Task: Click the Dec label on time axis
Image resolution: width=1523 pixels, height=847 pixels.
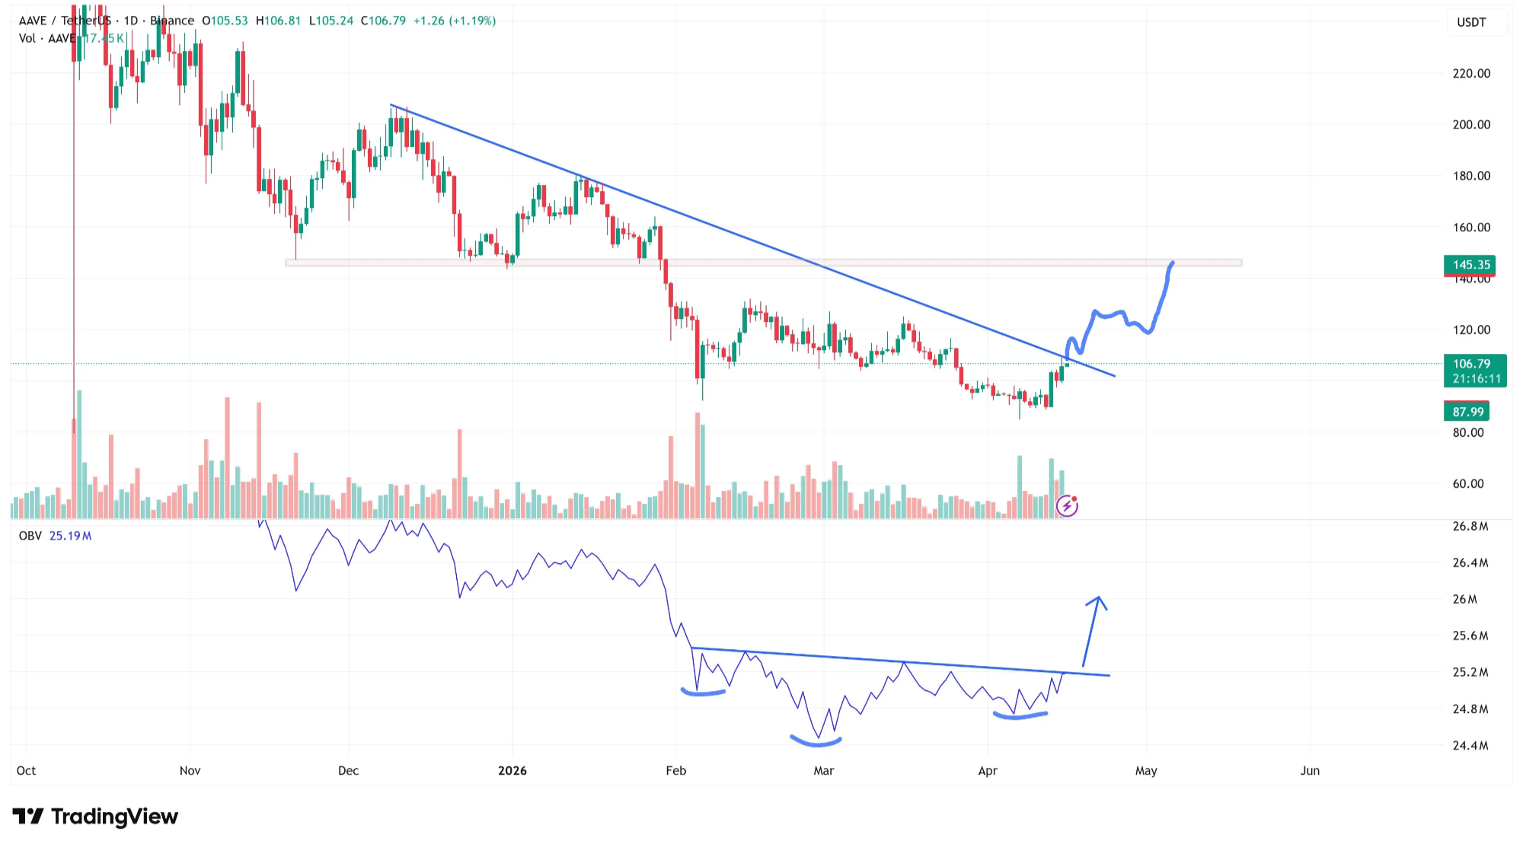Action: (x=349, y=770)
